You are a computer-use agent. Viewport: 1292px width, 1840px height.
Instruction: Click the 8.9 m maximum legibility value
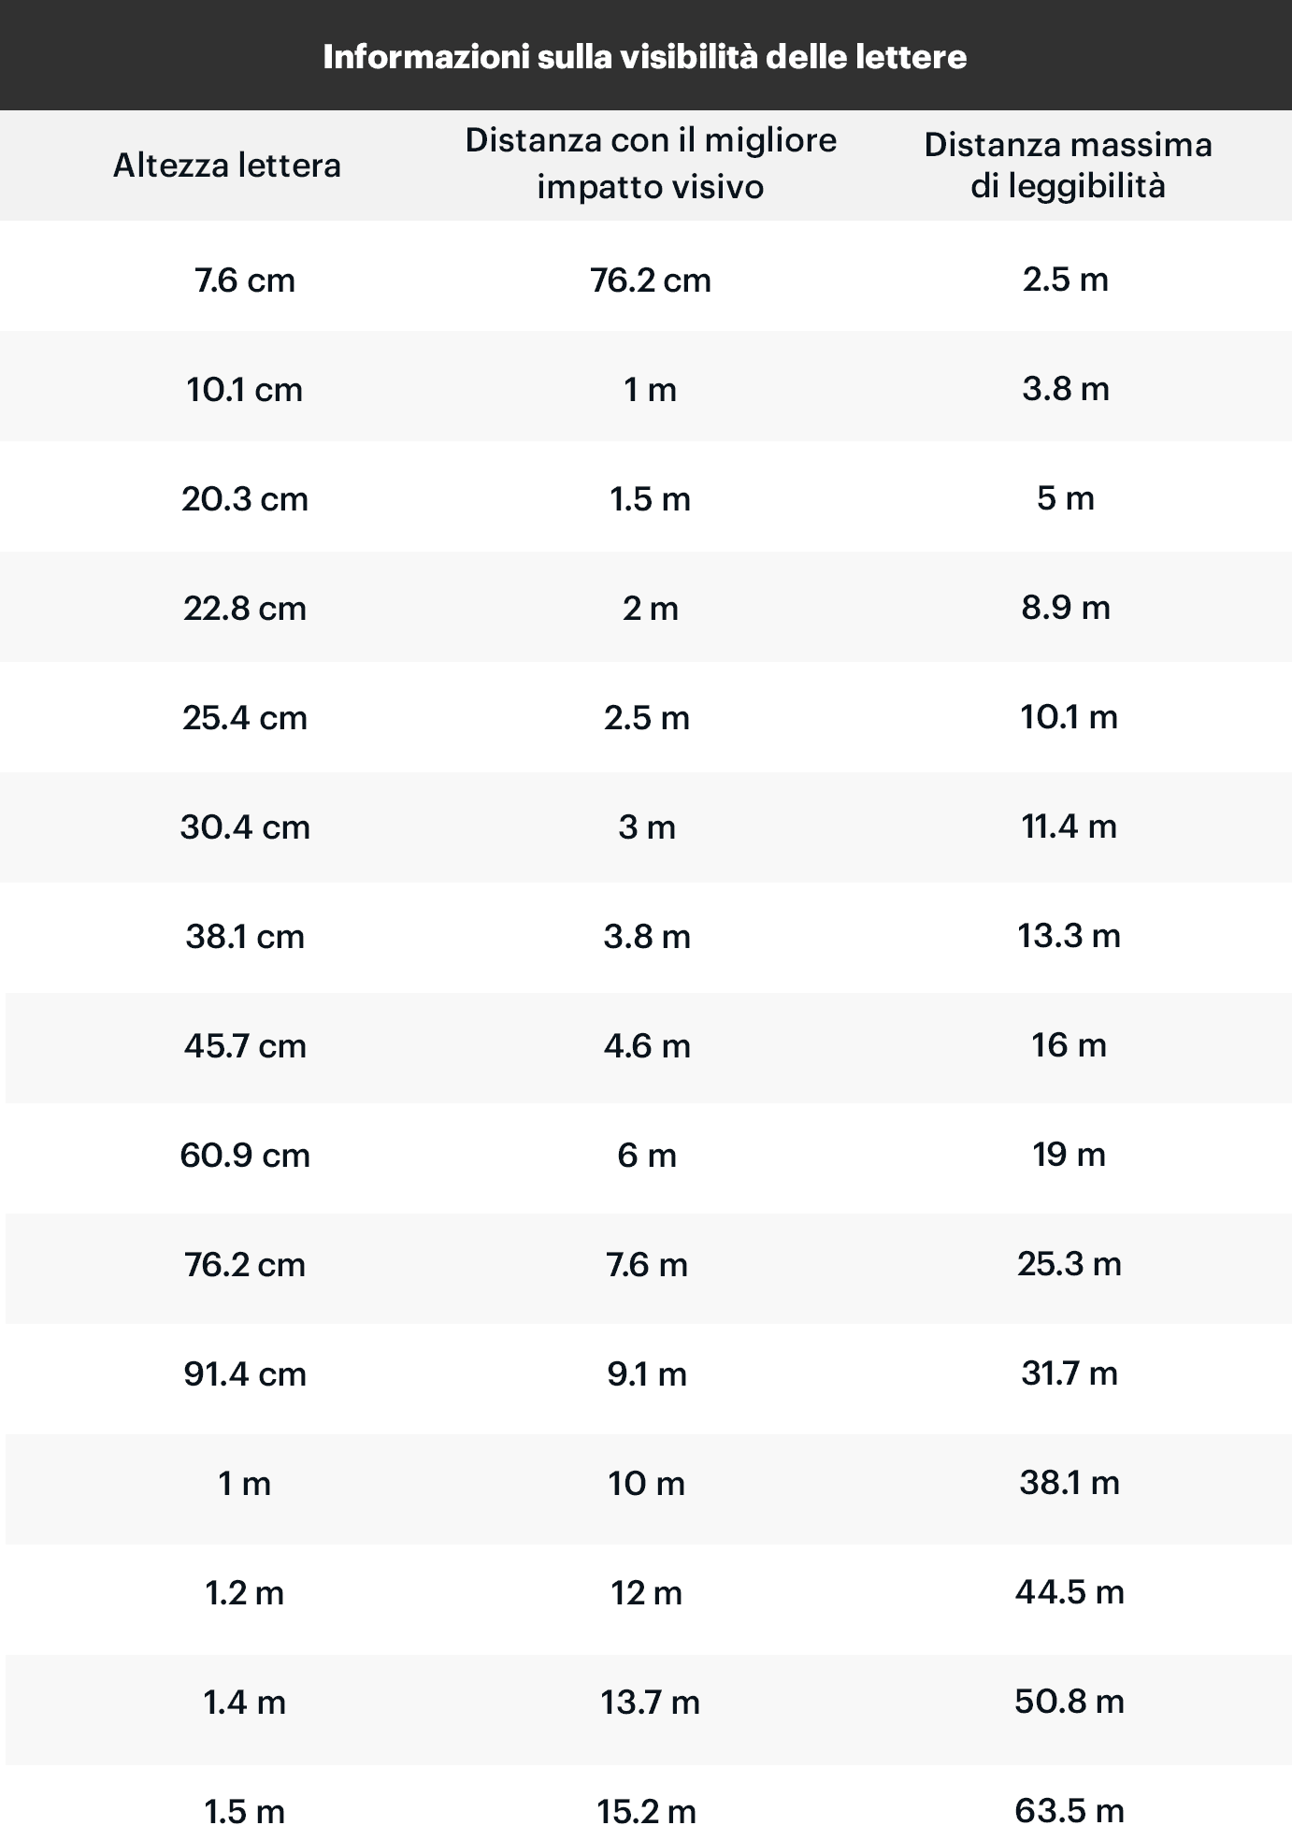click(1066, 608)
